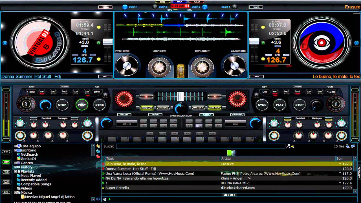Toggle DECK 2 power button

click(x=205, y=7)
